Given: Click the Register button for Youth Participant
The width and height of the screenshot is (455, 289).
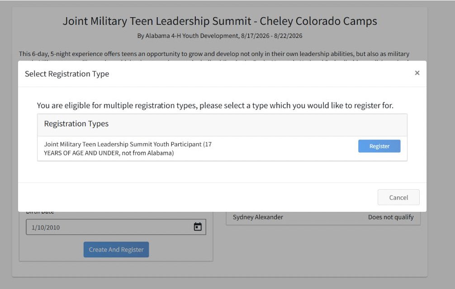Looking at the screenshot, I should 379,146.
